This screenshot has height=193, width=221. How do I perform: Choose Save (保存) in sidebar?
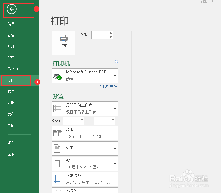click(11, 57)
